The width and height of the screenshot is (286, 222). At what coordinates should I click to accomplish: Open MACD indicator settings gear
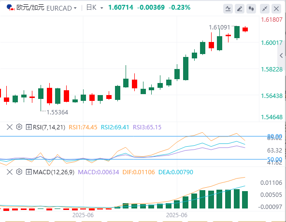[19, 172]
